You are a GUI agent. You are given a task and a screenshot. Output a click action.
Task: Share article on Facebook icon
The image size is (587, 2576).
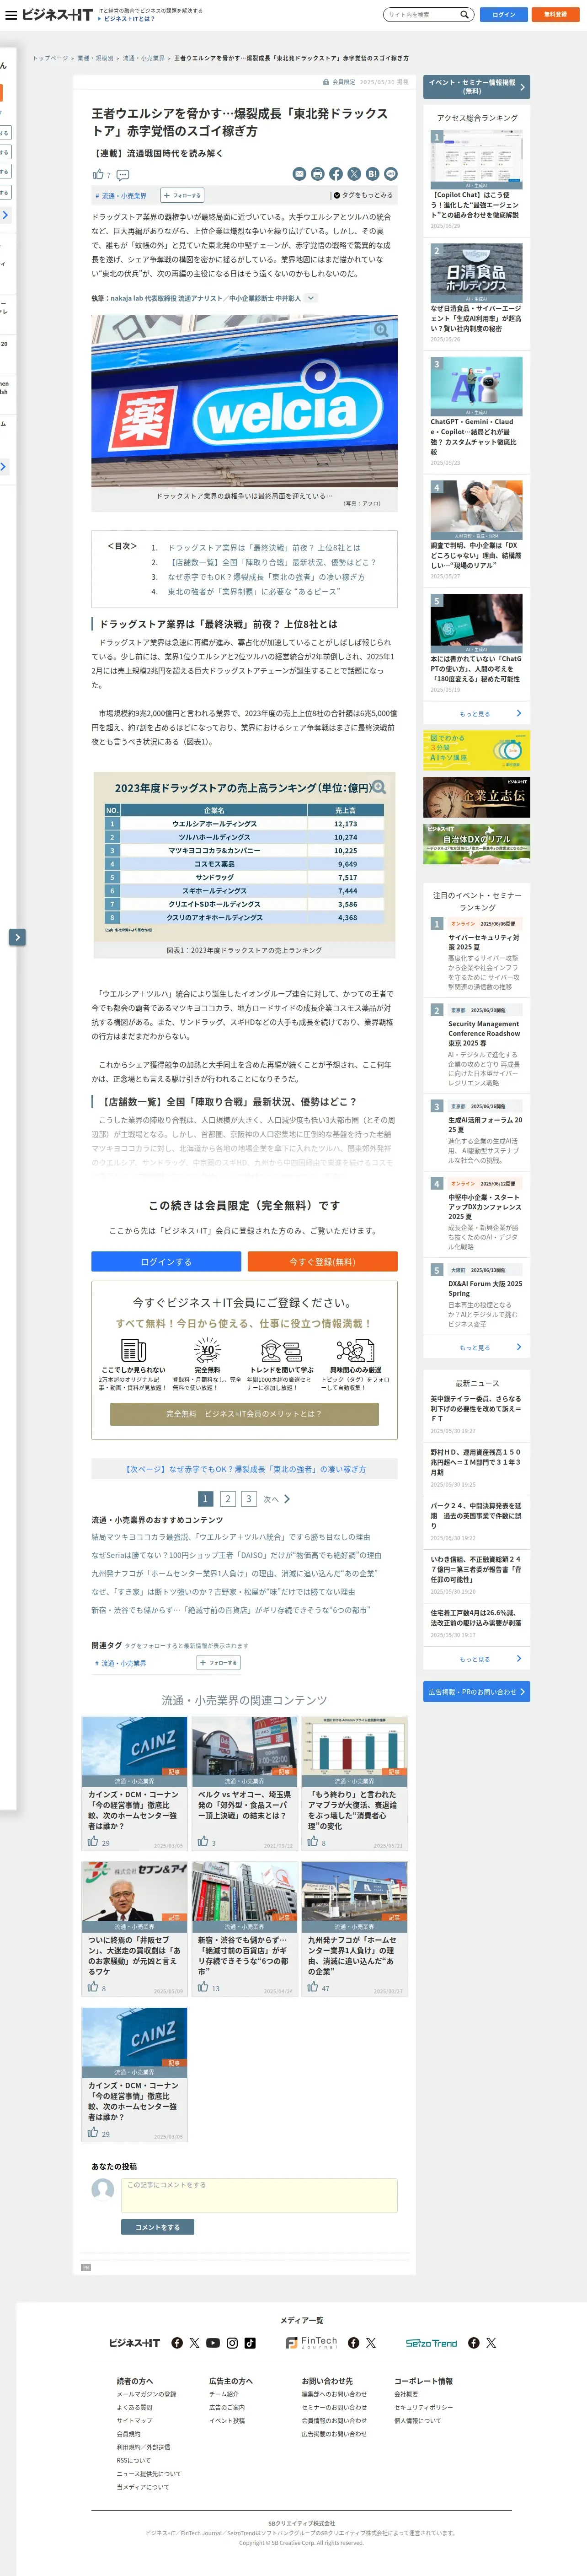point(336,174)
